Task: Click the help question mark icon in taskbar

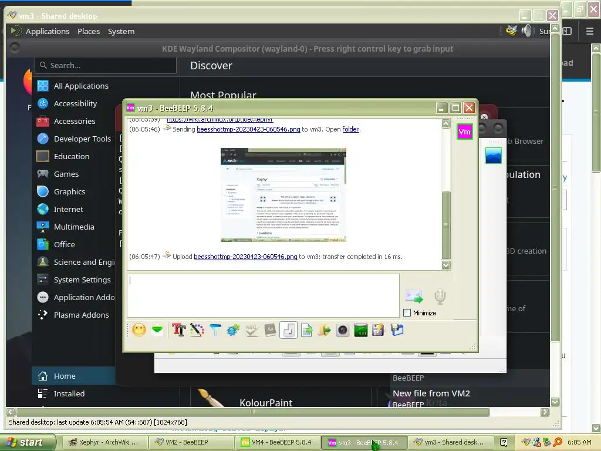Action: tap(504, 442)
